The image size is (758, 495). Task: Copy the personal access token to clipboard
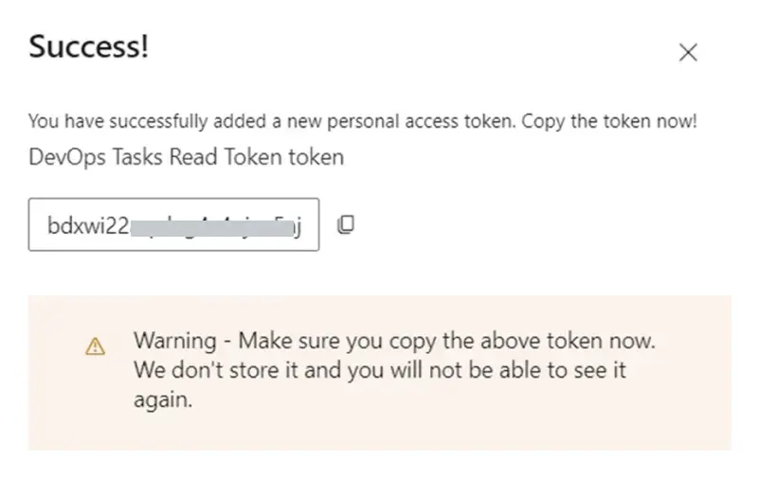[x=345, y=224]
